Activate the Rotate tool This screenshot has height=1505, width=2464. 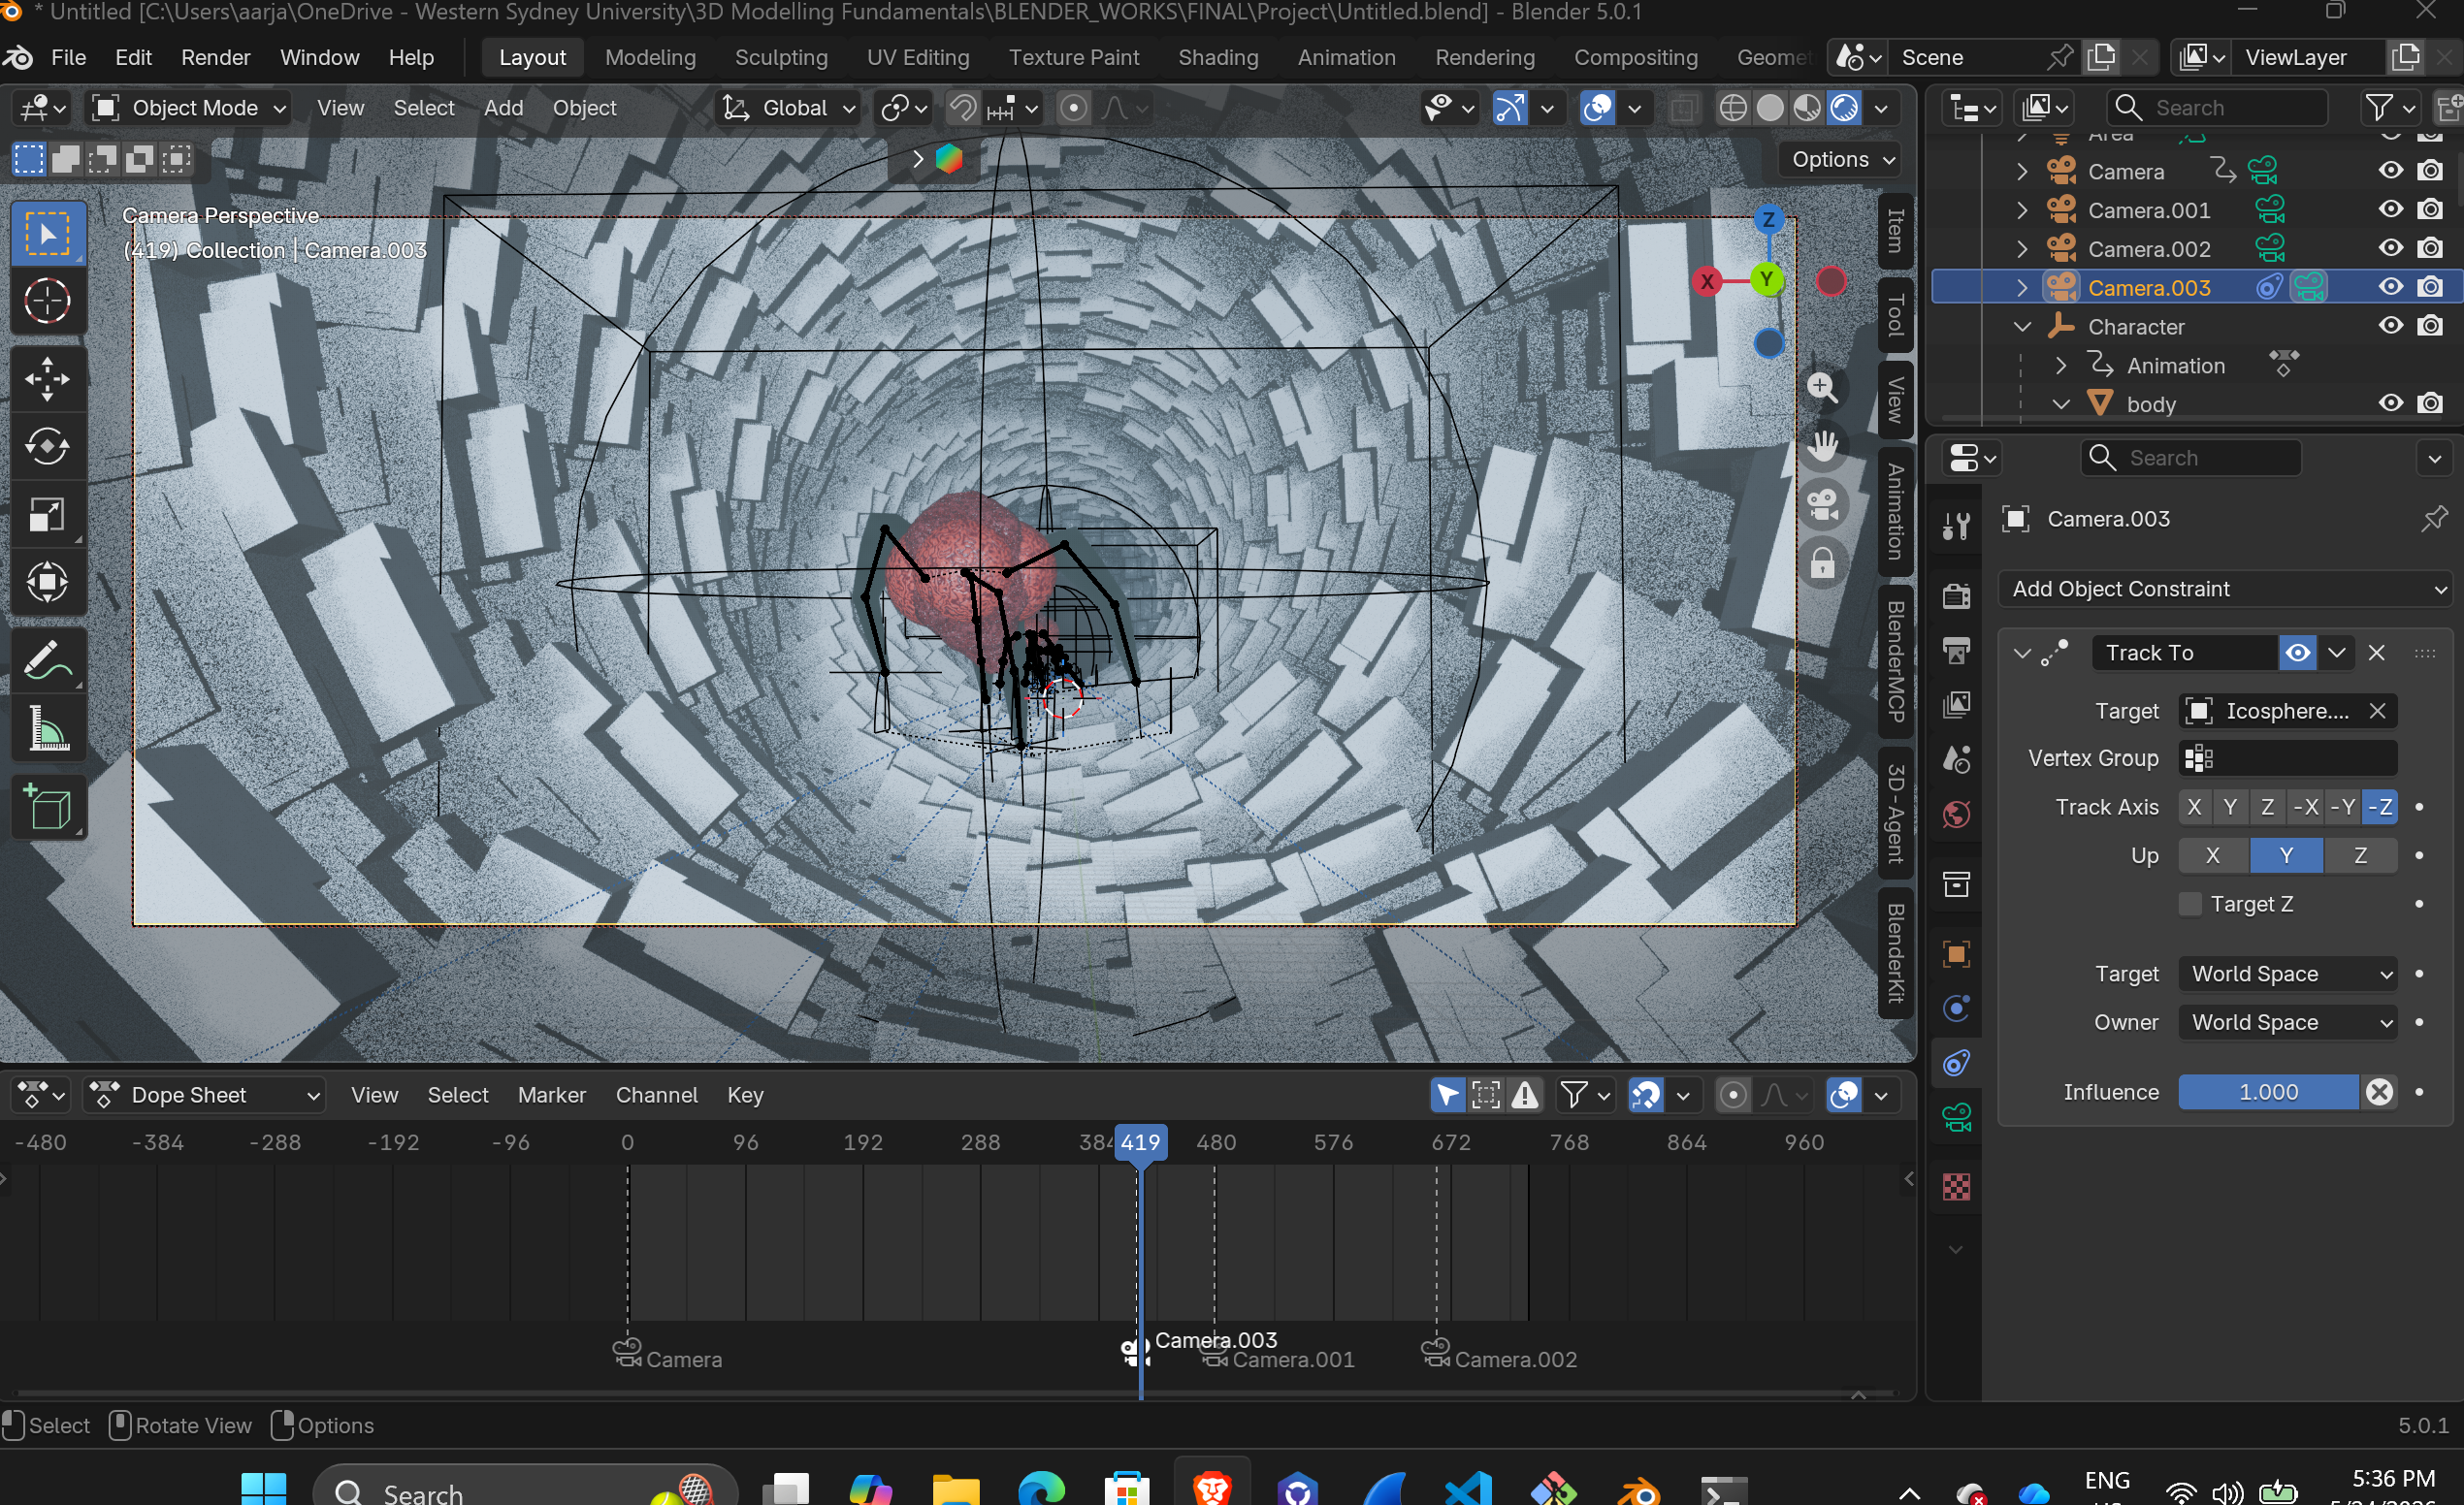coord(47,447)
